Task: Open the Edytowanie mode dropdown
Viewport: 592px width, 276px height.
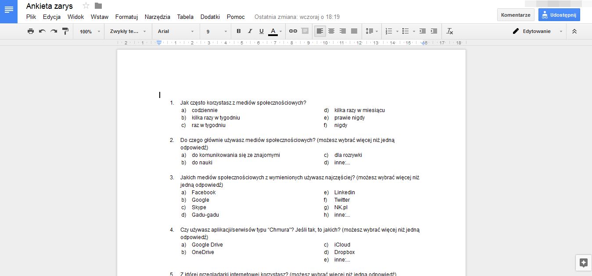Action: [538, 31]
